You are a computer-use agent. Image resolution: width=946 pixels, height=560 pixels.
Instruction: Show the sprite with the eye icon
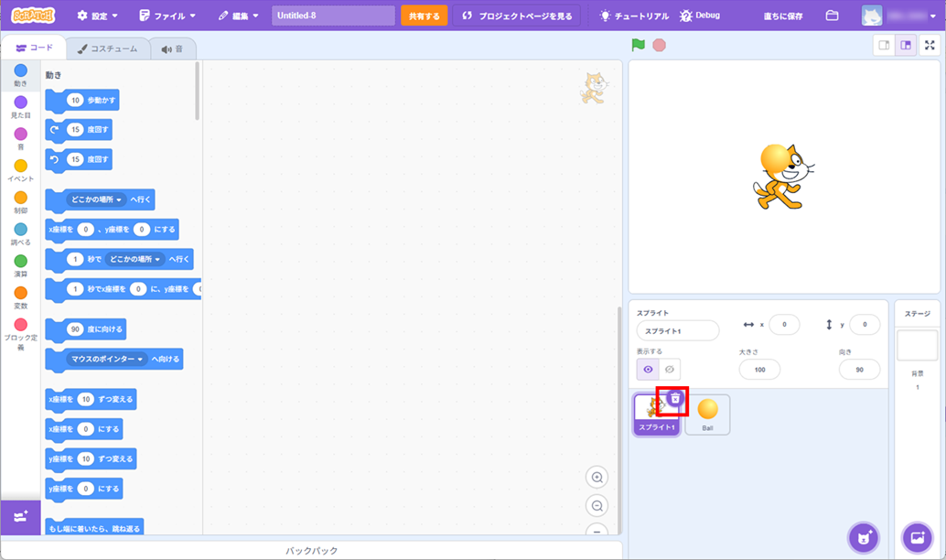tap(649, 369)
